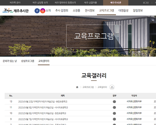Click author 세계유산문화재부 in row 13
Viewport: 156px width, 125px height.
[x=134, y=101]
